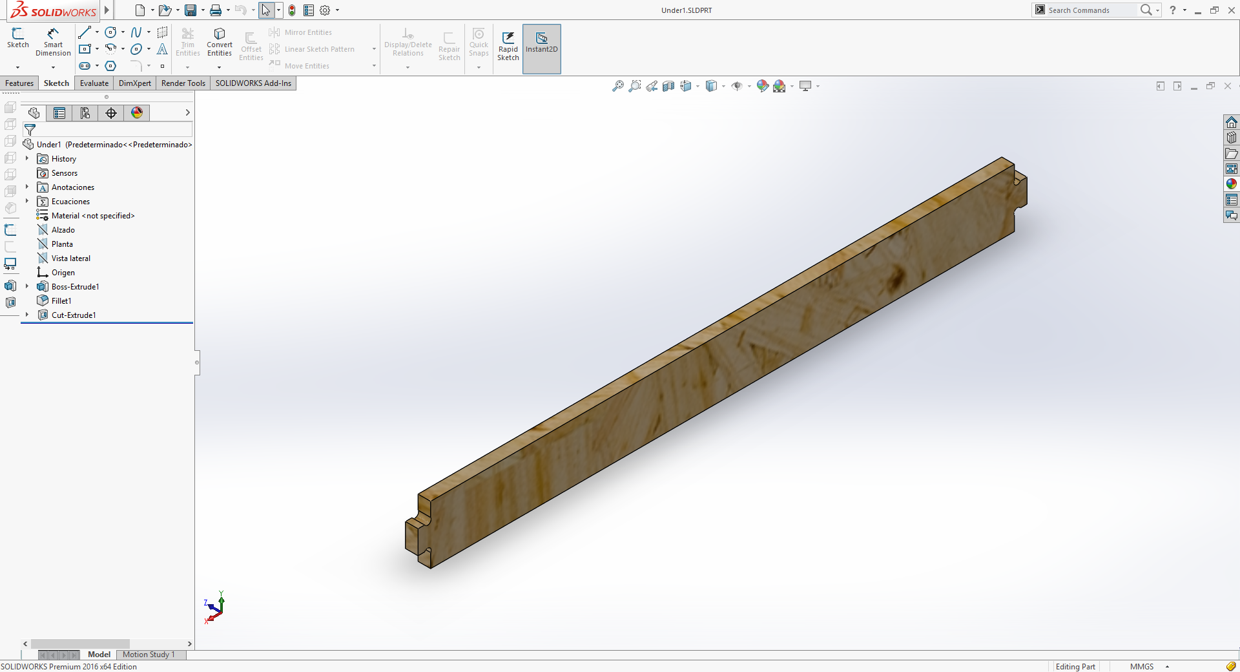Expand the History tree node

coord(27,158)
